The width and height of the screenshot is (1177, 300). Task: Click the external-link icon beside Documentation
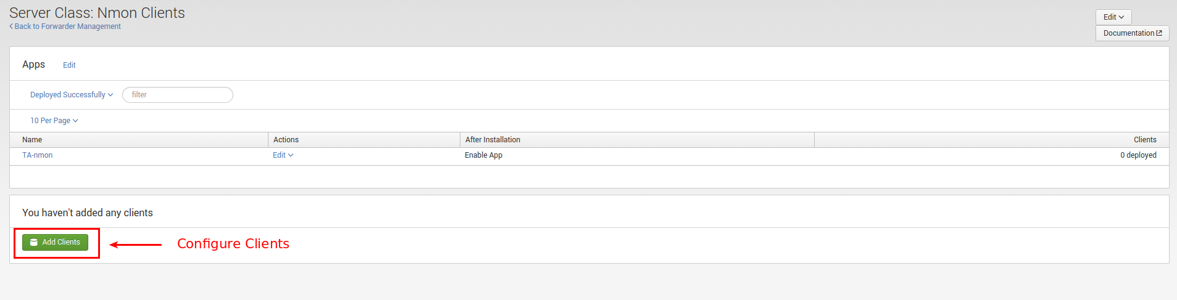pyautogui.click(x=1159, y=33)
